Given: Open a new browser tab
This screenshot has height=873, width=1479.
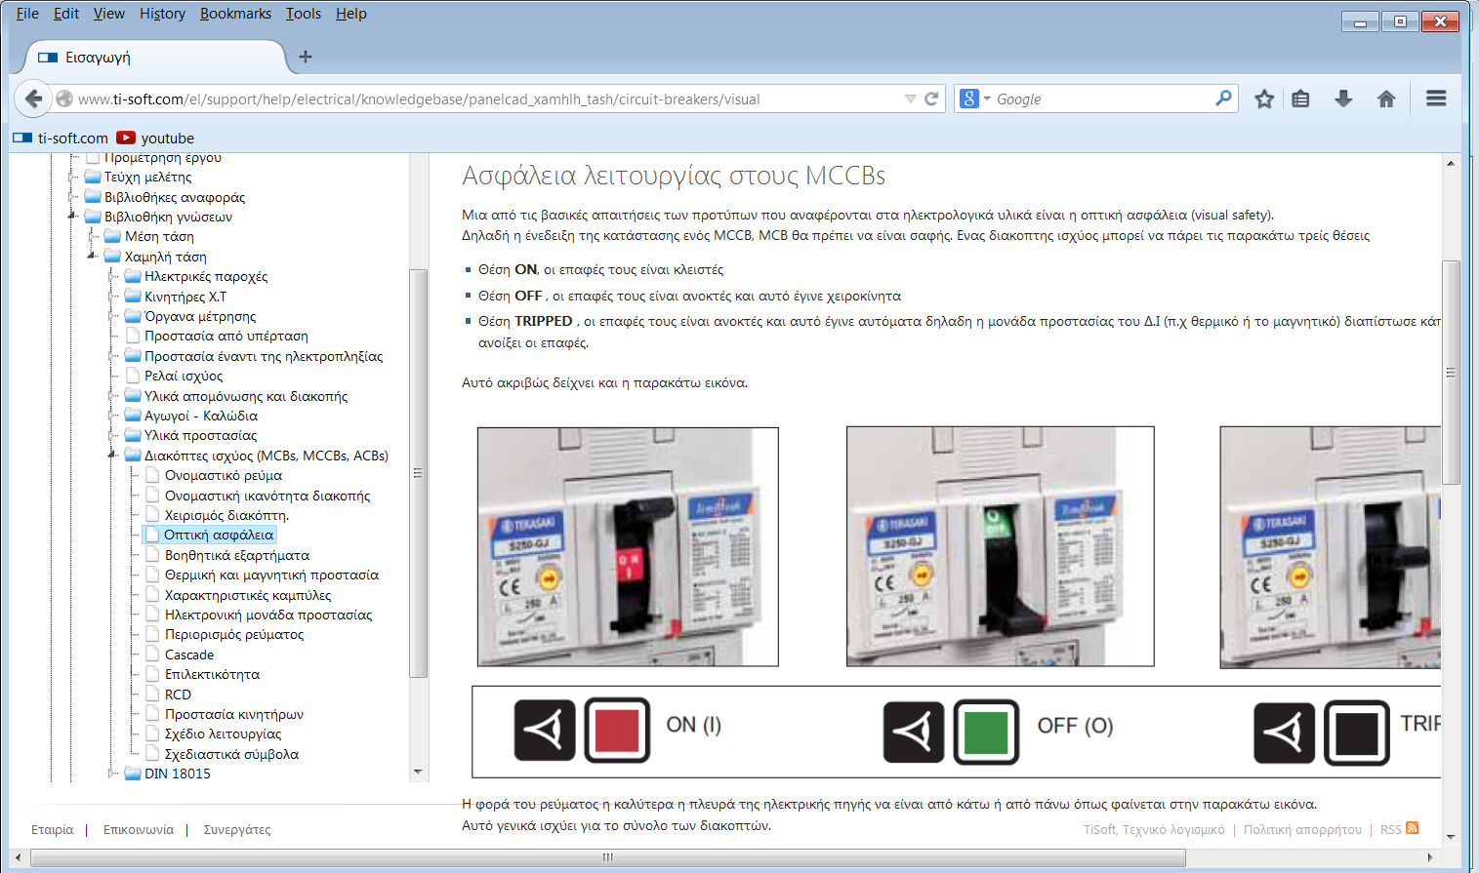Looking at the screenshot, I should (306, 57).
